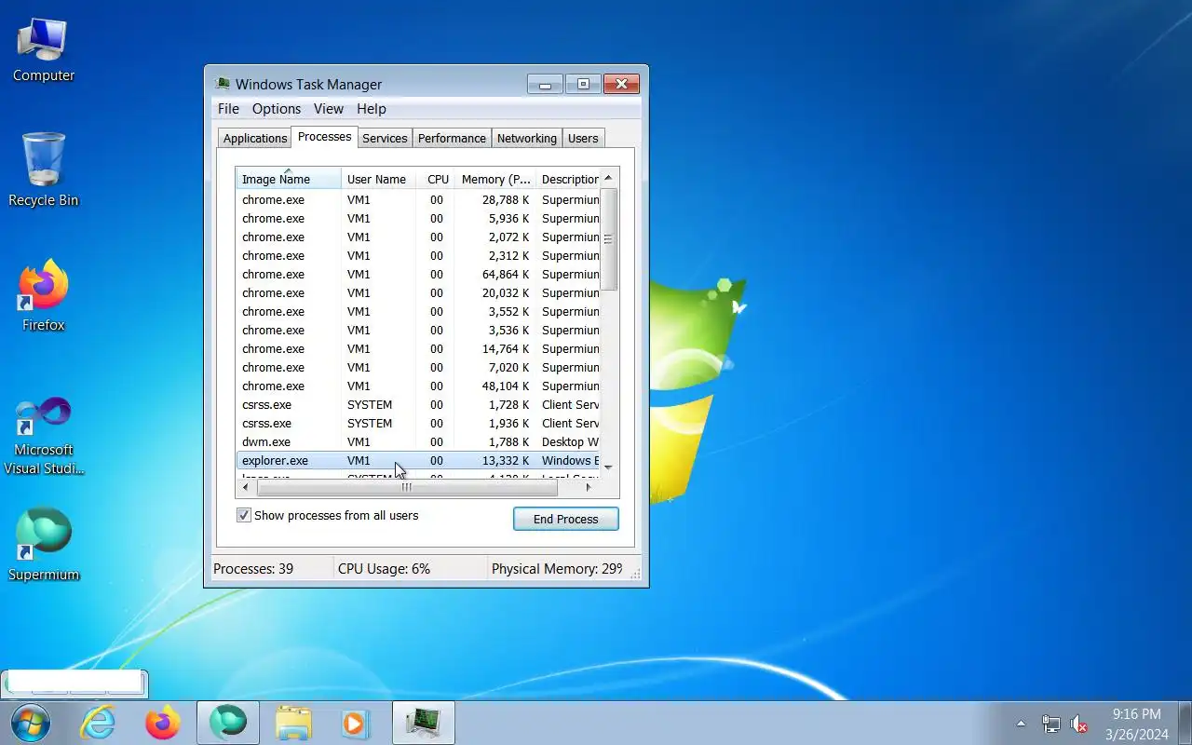
Task: Open the File Explorer taskbar icon
Action: pos(293,723)
